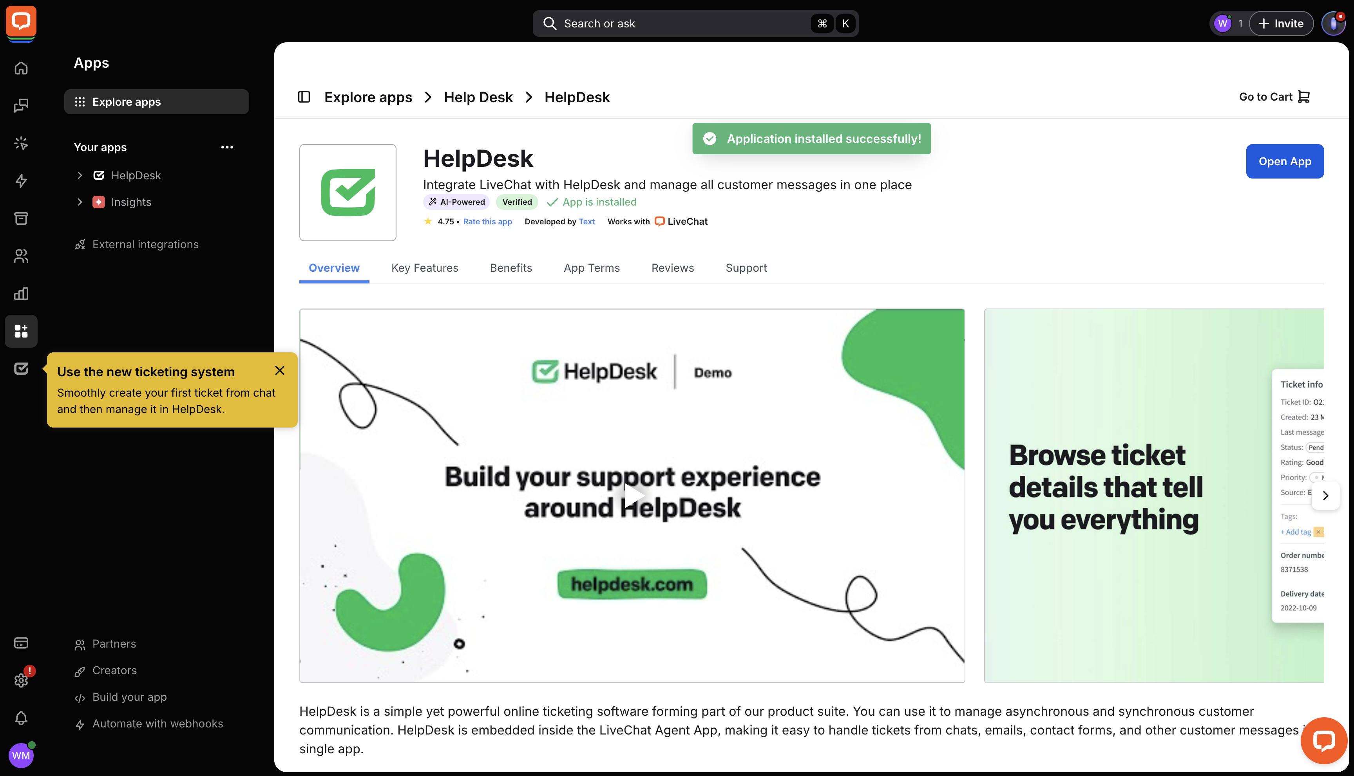Switch to the Key Features tab
The width and height of the screenshot is (1354, 776).
[x=424, y=267]
